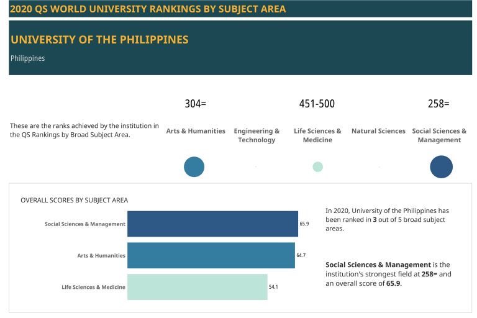Image resolution: width=477 pixels, height=318 pixels.
Task: Click the Social Sciences & Management bar label
Action: click(x=85, y=224)
